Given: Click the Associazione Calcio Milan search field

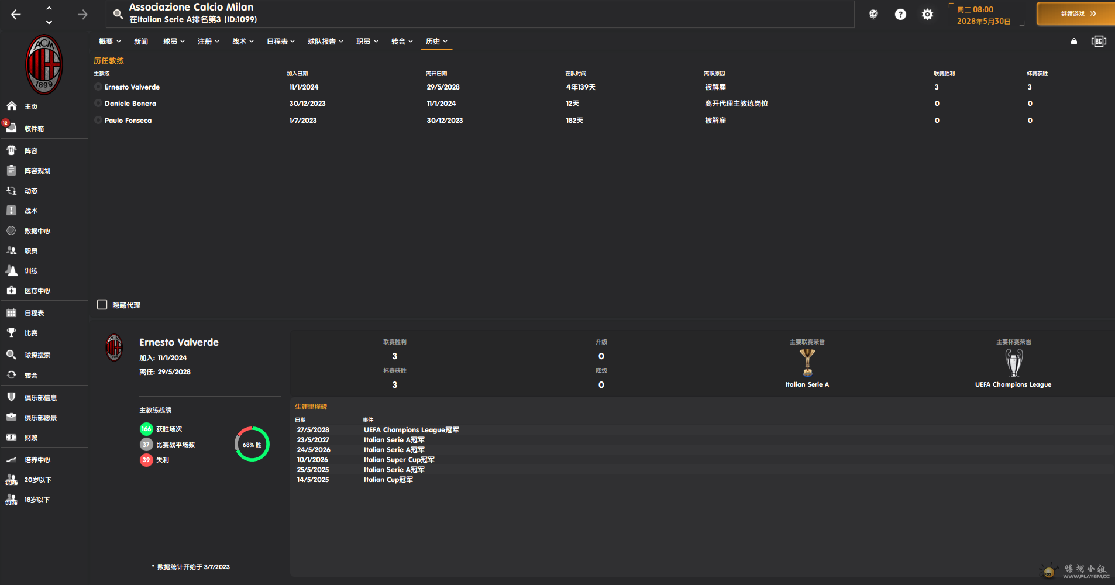Looking at the screenshot, I should pyautogui.click(x=480, y=14).
